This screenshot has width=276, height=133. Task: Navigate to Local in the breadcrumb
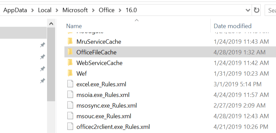(45, 10)
